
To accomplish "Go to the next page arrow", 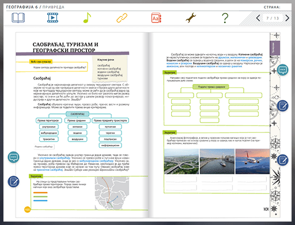I will [x=287, y=18].
